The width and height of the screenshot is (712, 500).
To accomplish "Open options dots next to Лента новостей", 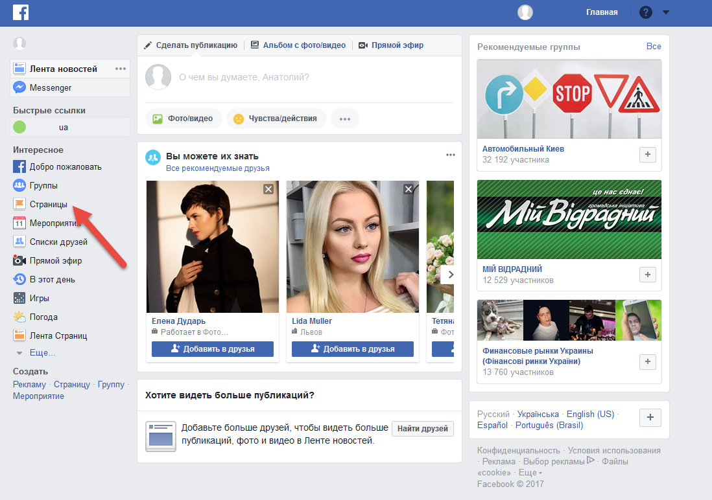I will [x=121, y=69].
